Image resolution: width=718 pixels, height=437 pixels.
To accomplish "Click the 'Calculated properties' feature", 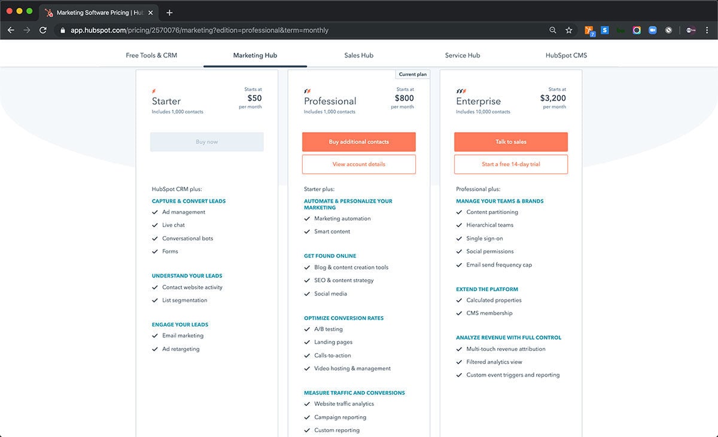I will point(494,301).
